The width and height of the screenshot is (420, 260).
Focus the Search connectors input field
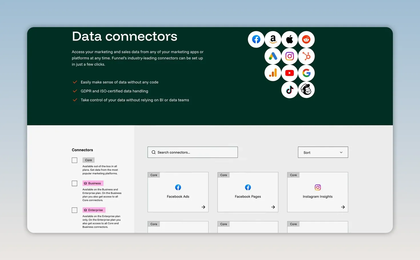click(193, 152)
